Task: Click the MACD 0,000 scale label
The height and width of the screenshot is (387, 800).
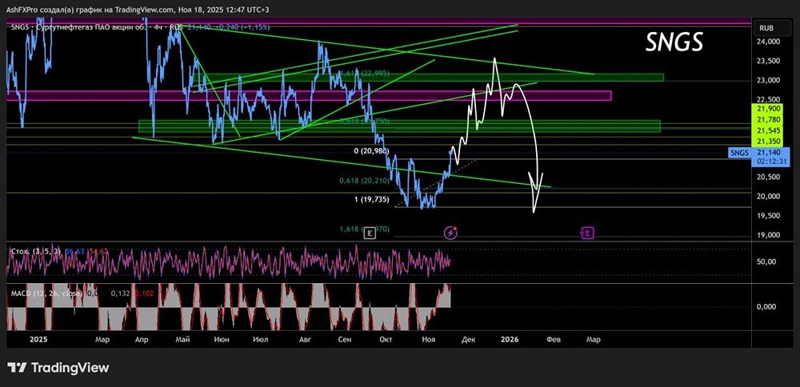Action: pos(767,307)
